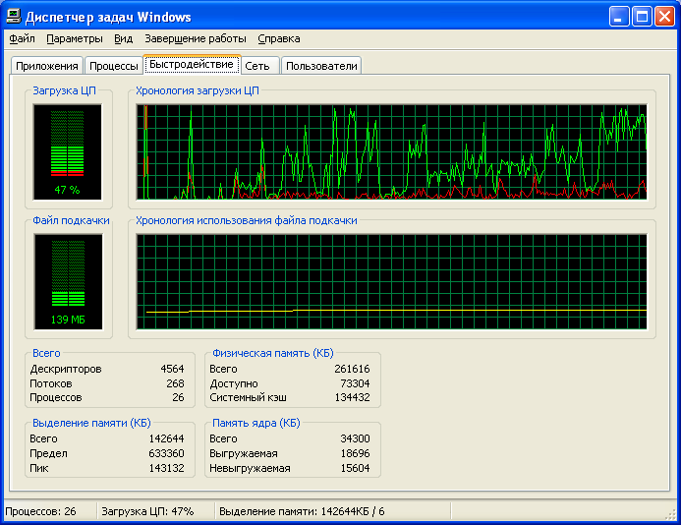This screenshot has height=525, width=681.
Task: Switch to the Процессы tab
Action: click(114, 66)
